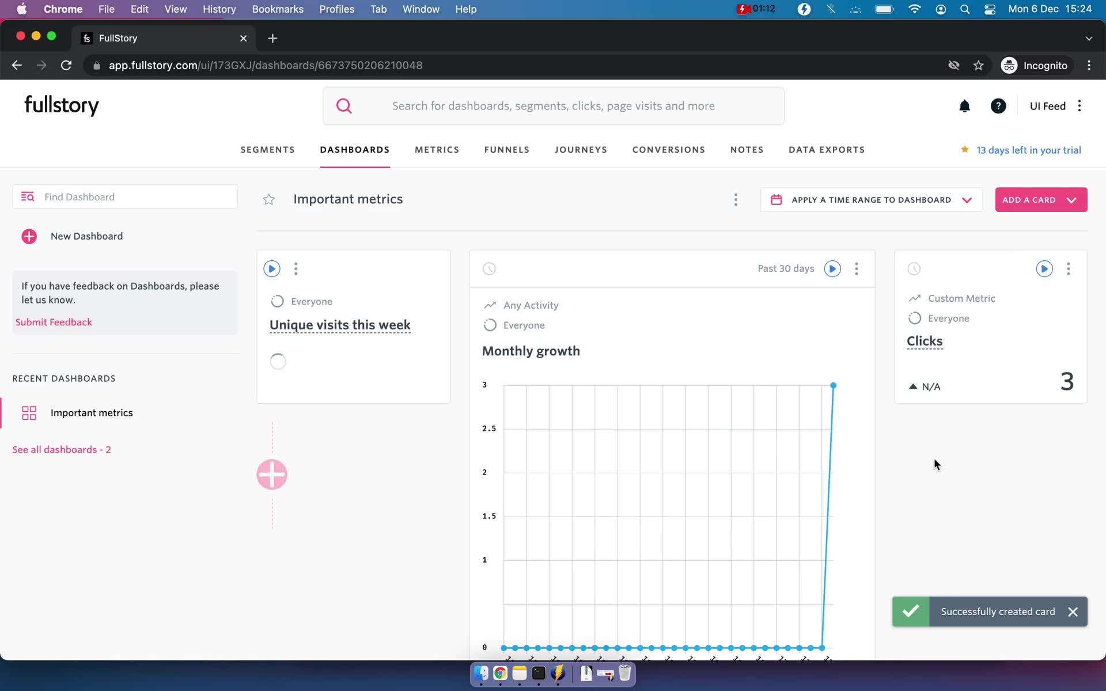Click the clock icon on Clicks card
Screen dimensions: 1106x691
914,269
